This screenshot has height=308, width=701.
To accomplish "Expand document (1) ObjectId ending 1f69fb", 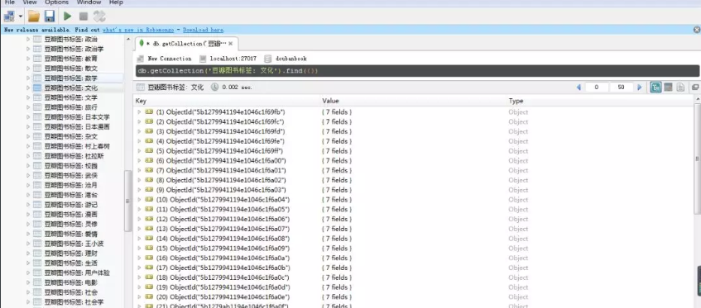I will [x=140, y=111].
